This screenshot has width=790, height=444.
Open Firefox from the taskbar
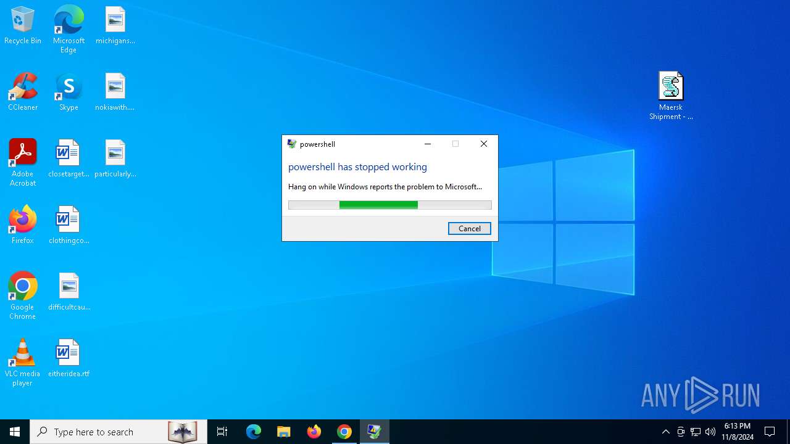(314, 432)
